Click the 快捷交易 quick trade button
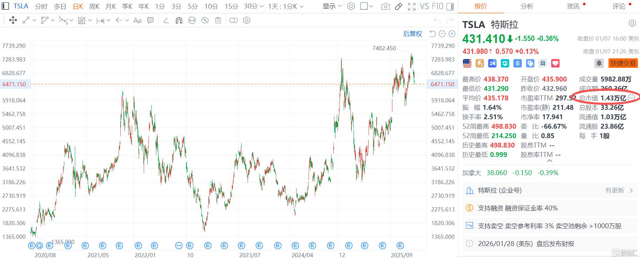This screenshot has height=259, width=640. point(623,63)
